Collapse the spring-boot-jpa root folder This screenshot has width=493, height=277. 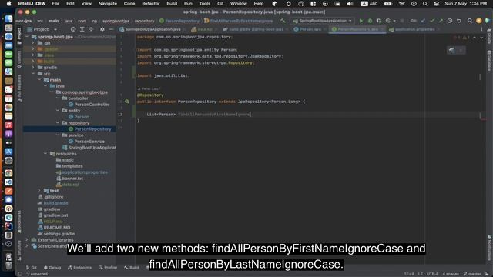27,37
